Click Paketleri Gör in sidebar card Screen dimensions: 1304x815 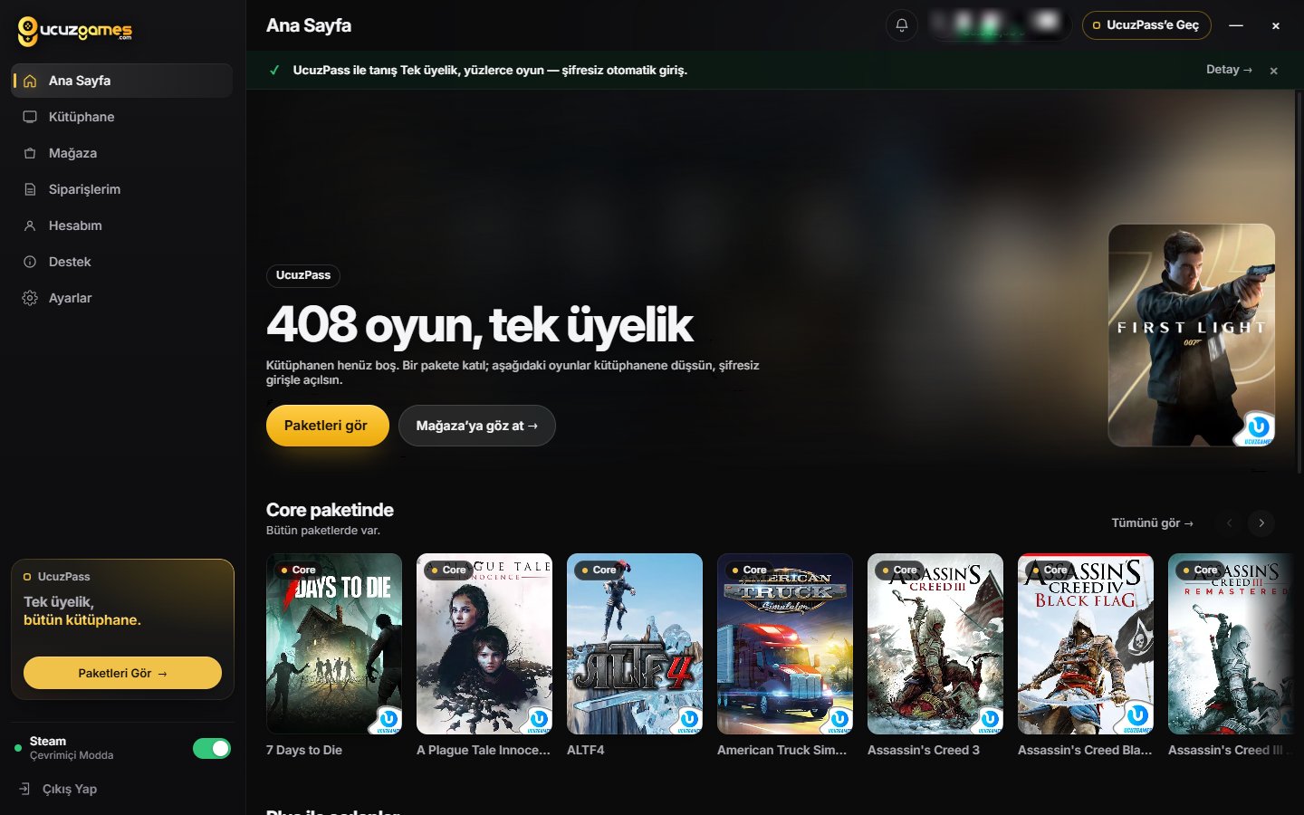122,673
